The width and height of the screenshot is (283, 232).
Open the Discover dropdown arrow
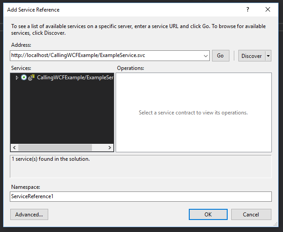(x=268, y=56)
